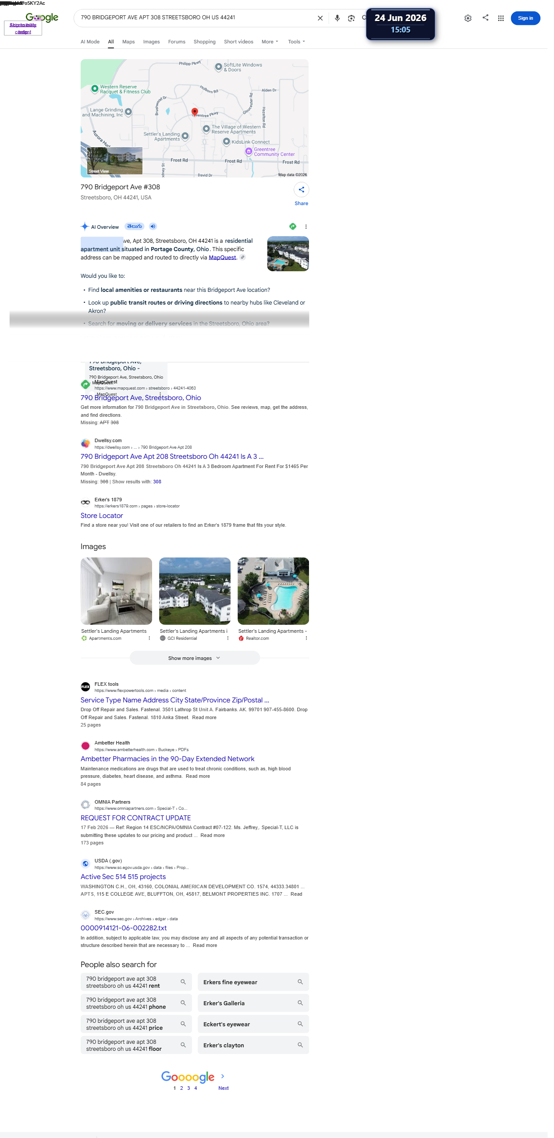Open Ambetter Pharmacies 90-Day Extended Network result

click(169, 767)
